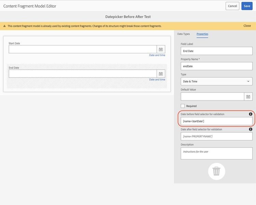Select the End Date field label
256x205 pixels.
(x=14, y=68)
